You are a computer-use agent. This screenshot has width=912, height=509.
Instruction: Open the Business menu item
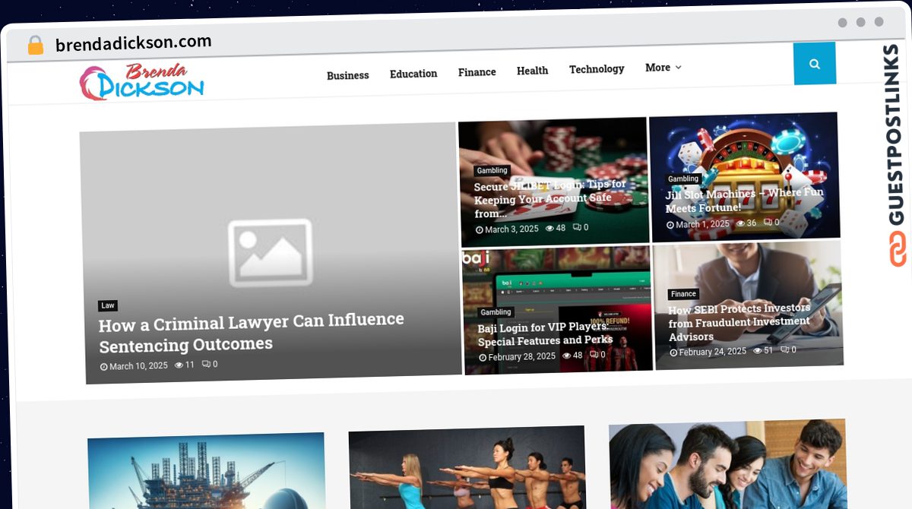coord(348,75)
